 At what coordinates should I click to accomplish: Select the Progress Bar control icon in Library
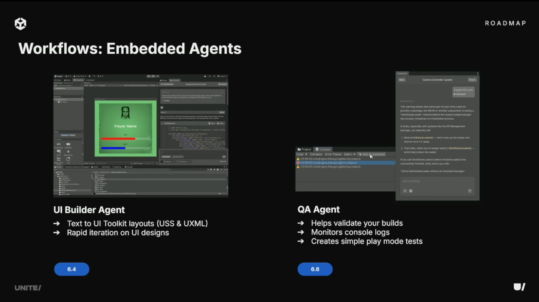(x=59, y=144)
